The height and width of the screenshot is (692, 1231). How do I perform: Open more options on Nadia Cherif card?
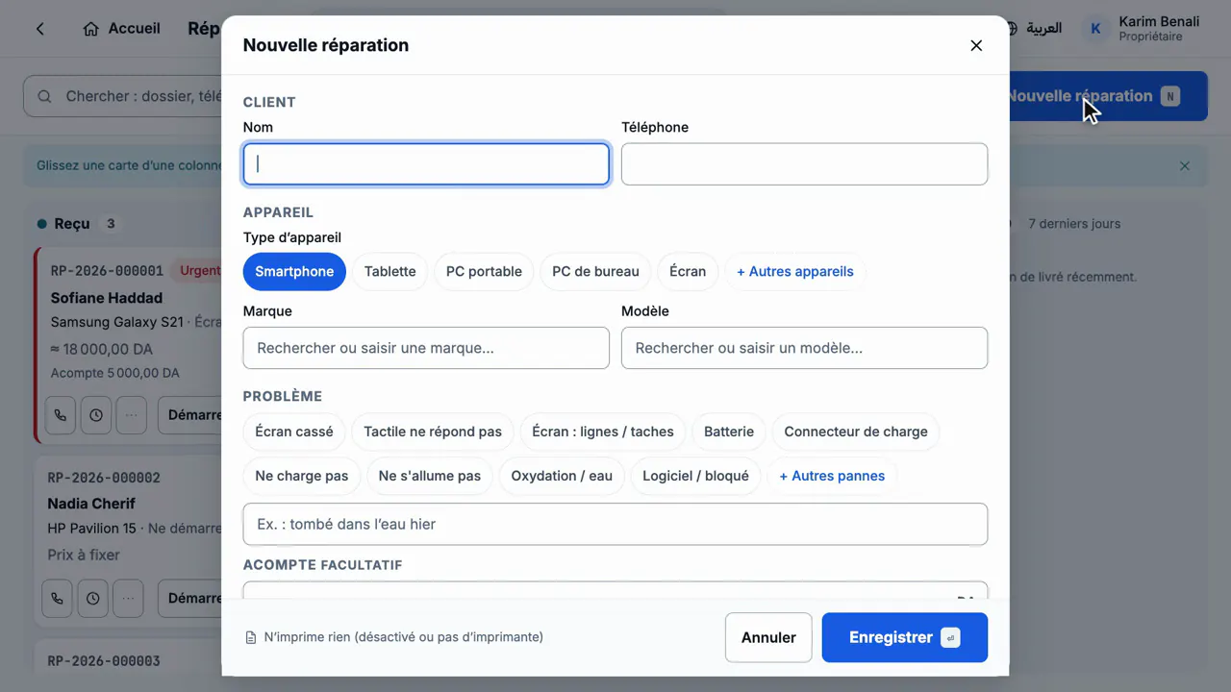pyautogui.click(x=128, y=598)
